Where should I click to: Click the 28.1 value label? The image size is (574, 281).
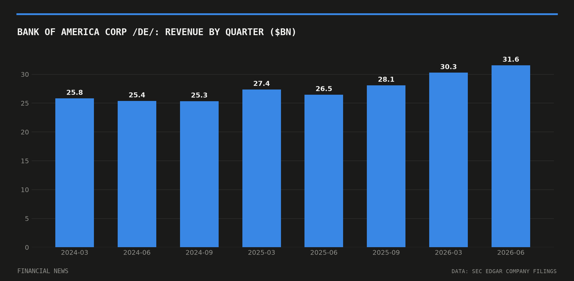click(x=386, y=80)
